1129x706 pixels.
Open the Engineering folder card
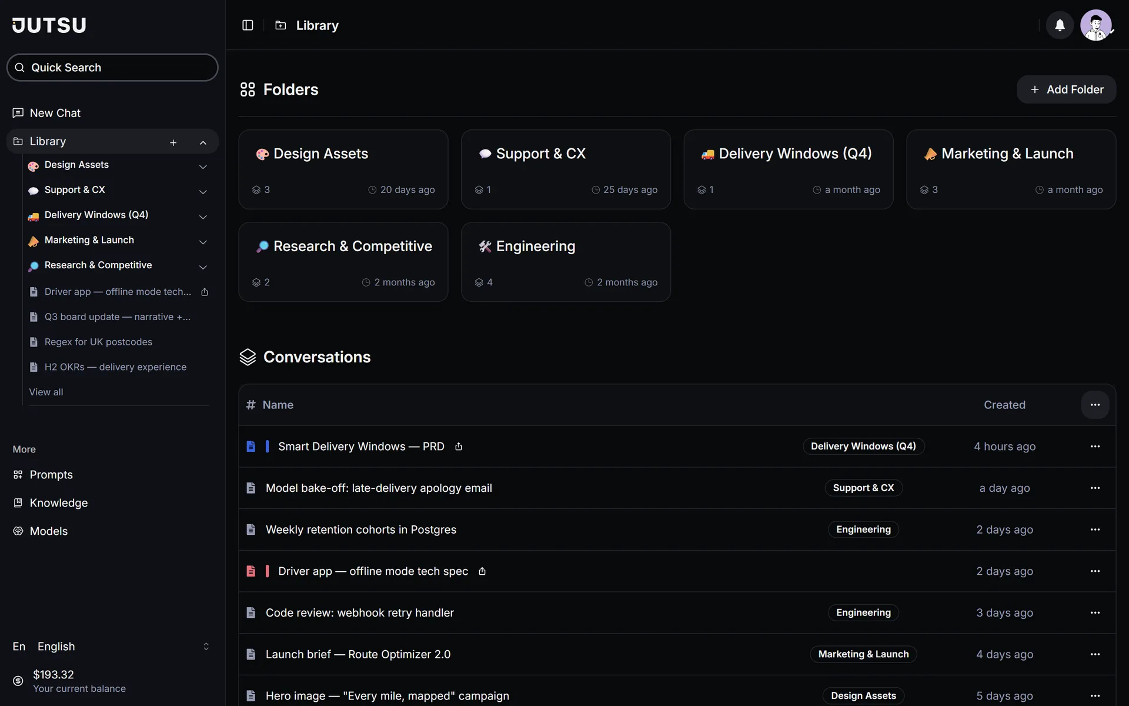click(566, 262)
